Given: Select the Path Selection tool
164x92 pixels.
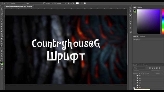Looking at the screenshot, I should [x=2, y=49].
